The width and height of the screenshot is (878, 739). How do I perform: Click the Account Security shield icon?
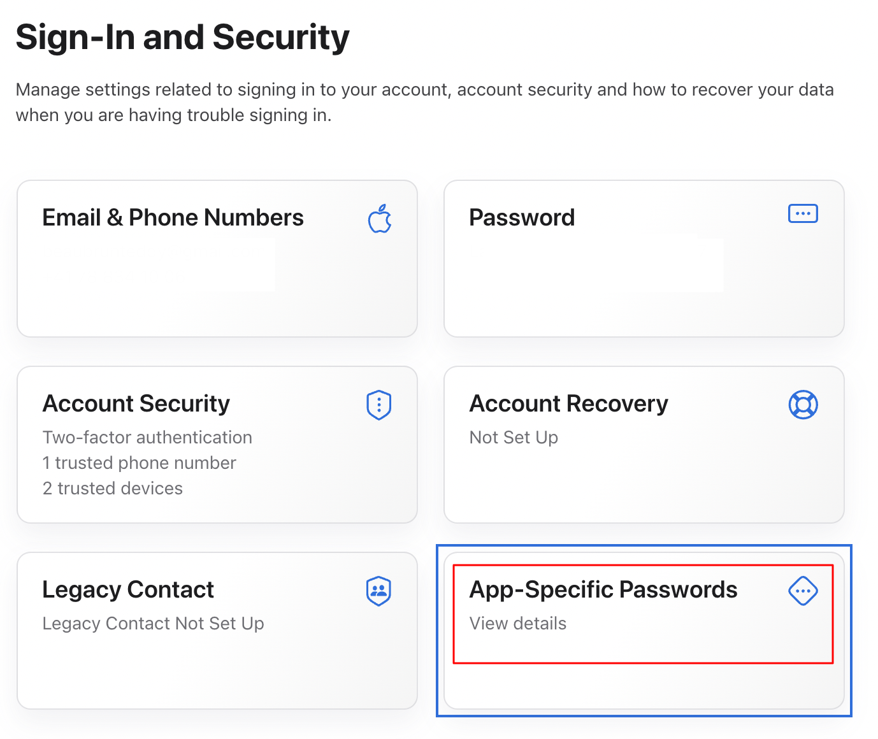point(379,405)
